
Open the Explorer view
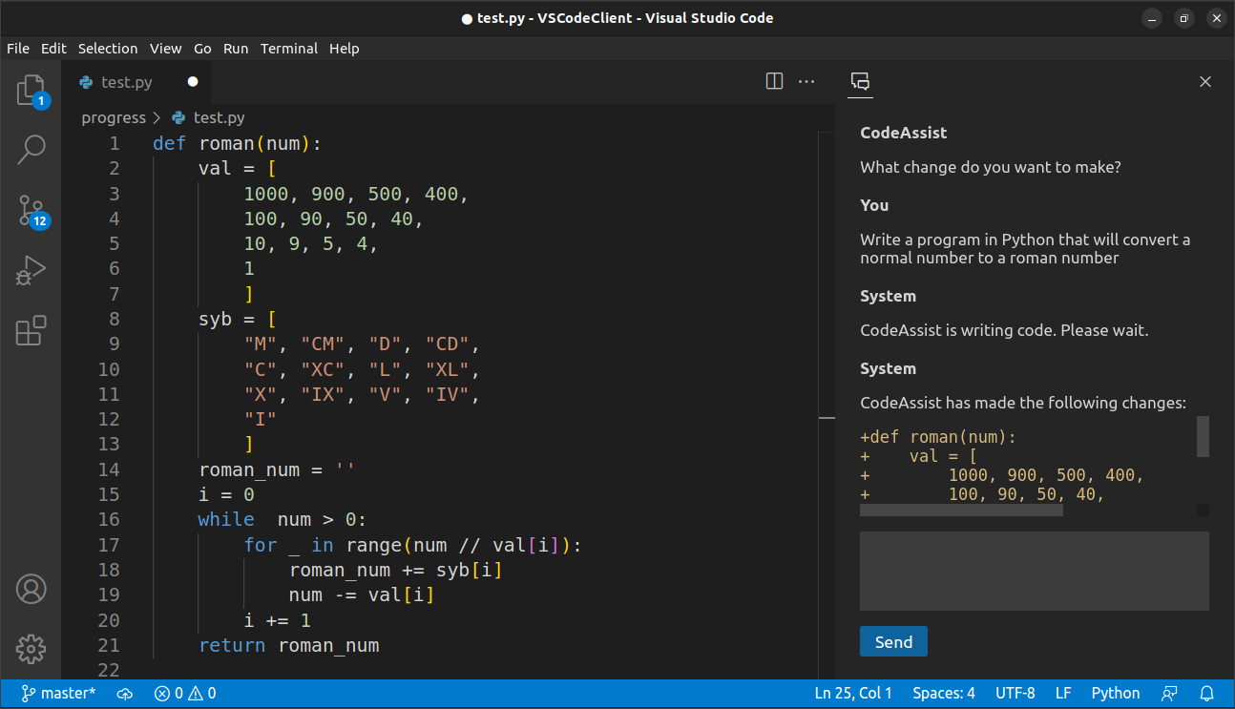(x=31, y=89)
